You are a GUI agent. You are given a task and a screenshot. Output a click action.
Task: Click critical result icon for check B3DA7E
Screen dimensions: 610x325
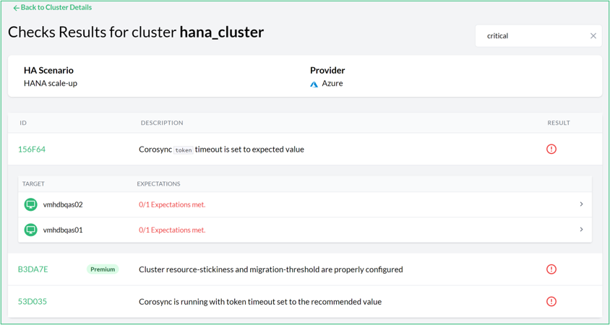[551, 269]
